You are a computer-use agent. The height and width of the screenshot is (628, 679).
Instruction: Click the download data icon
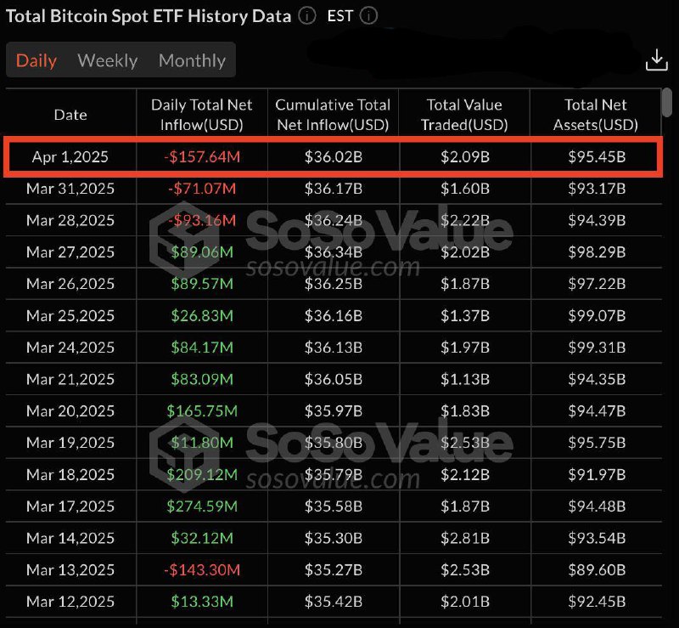[656, 59]
